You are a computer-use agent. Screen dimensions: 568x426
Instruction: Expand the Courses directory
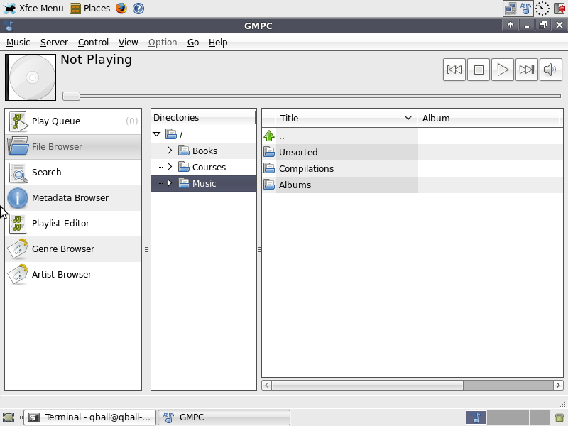tap(169, 167)
